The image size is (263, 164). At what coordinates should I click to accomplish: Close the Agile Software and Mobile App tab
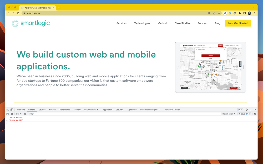point(53,8)
